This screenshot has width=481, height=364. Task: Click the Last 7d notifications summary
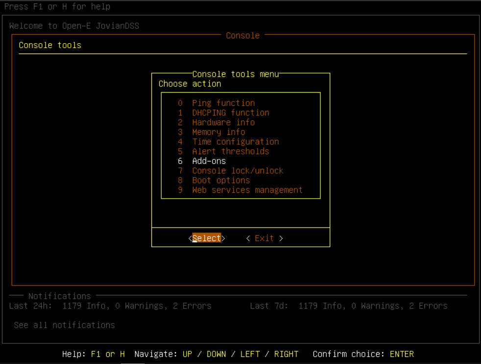click(348, 306)
